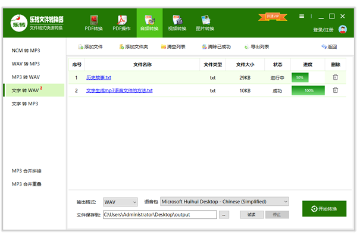Delete 历史故事.txt using trash icon

[335, 77]
